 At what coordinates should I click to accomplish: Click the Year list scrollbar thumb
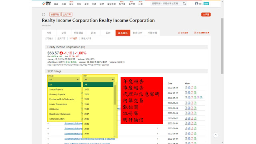[115, 95]
